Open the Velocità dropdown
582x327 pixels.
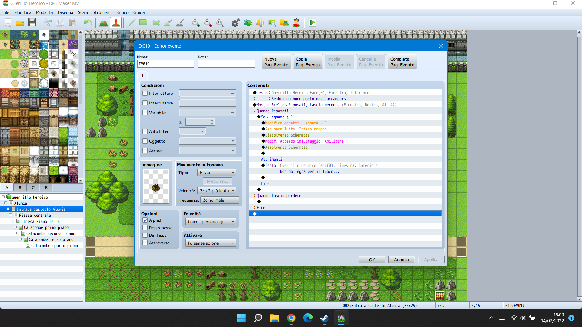tap(217, 191)
